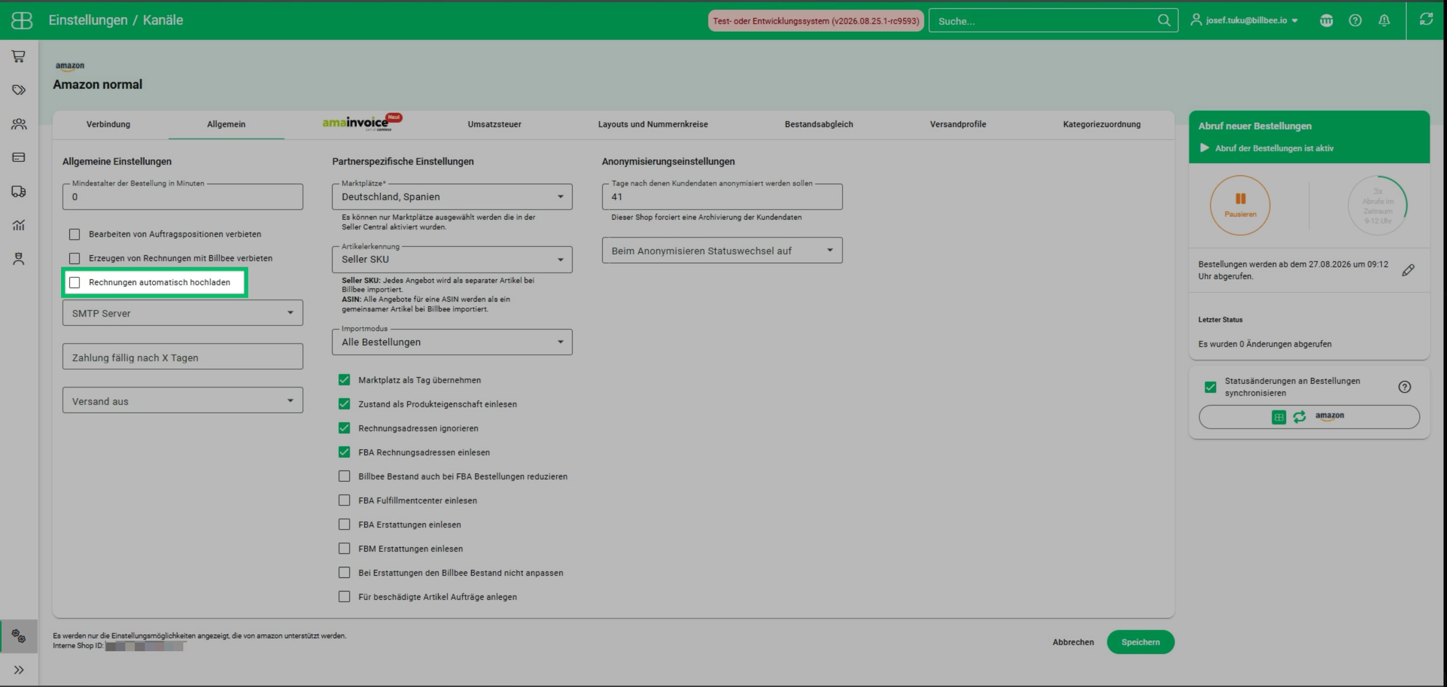Viewport: 1447px width, 687px height.
Task: Open help for Statusänderungen synchronisieren
Action: tap(1404, 386)
